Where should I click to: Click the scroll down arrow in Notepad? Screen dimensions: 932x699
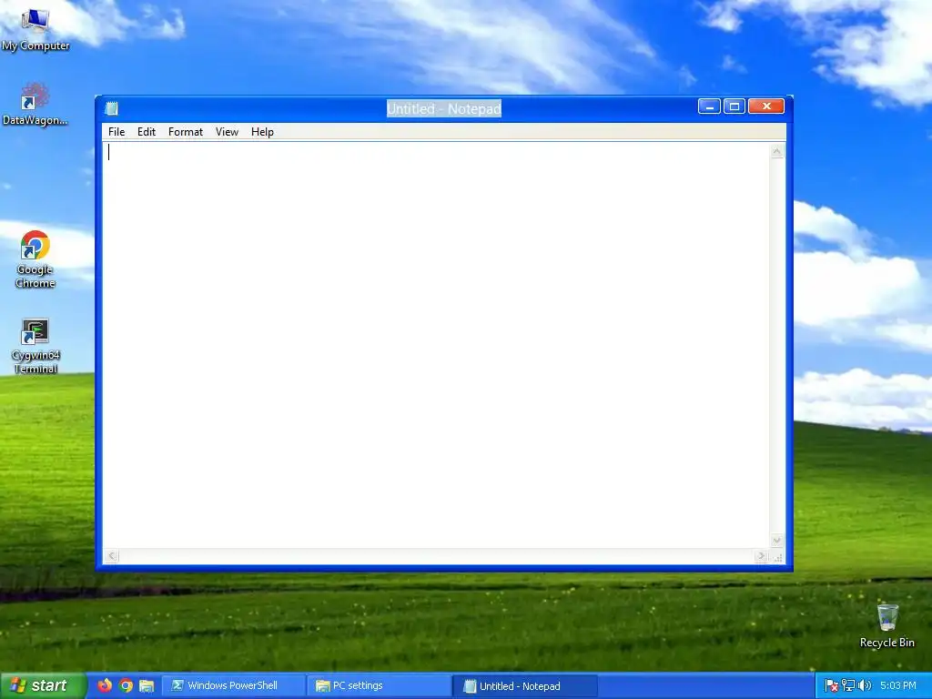click(x=777, y=541)
